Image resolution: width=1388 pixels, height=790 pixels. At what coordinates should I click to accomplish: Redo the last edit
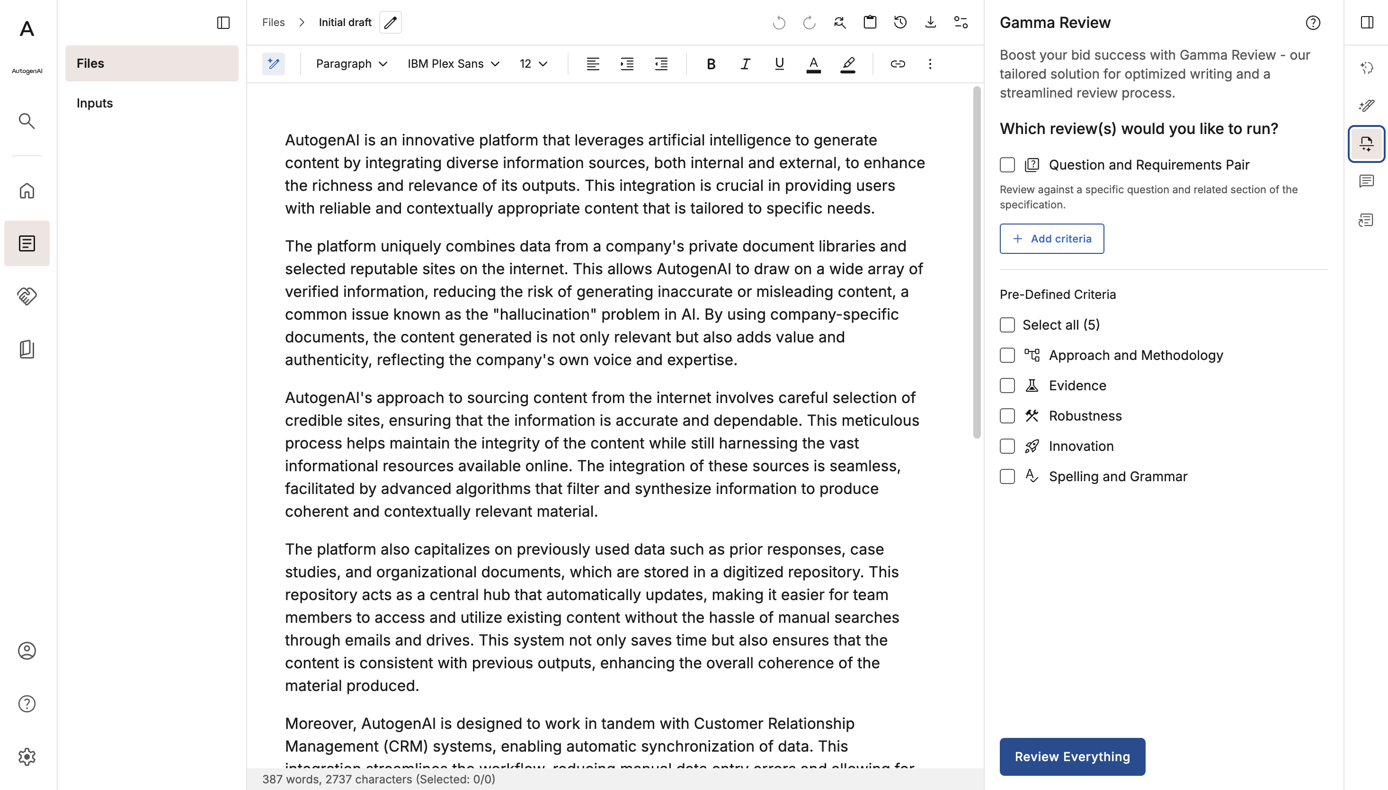click(x=810, y=22)
